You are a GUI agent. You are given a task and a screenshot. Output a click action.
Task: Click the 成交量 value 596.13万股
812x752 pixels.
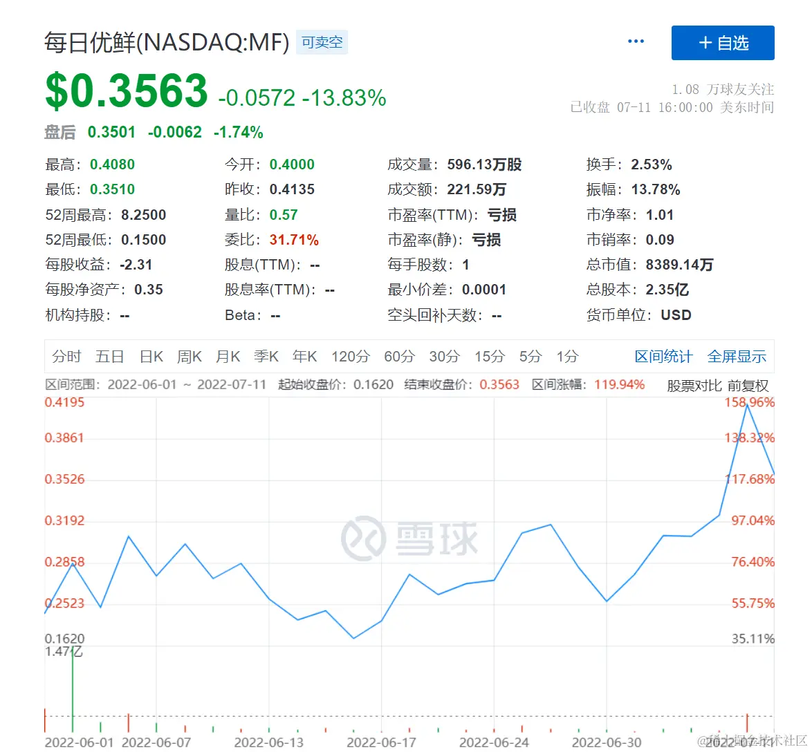pyautogui.click(x=484, y=164)
